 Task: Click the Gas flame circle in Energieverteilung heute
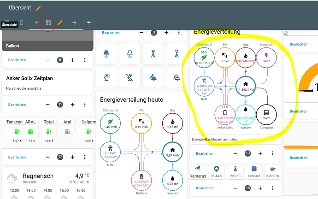click(172, 123)
